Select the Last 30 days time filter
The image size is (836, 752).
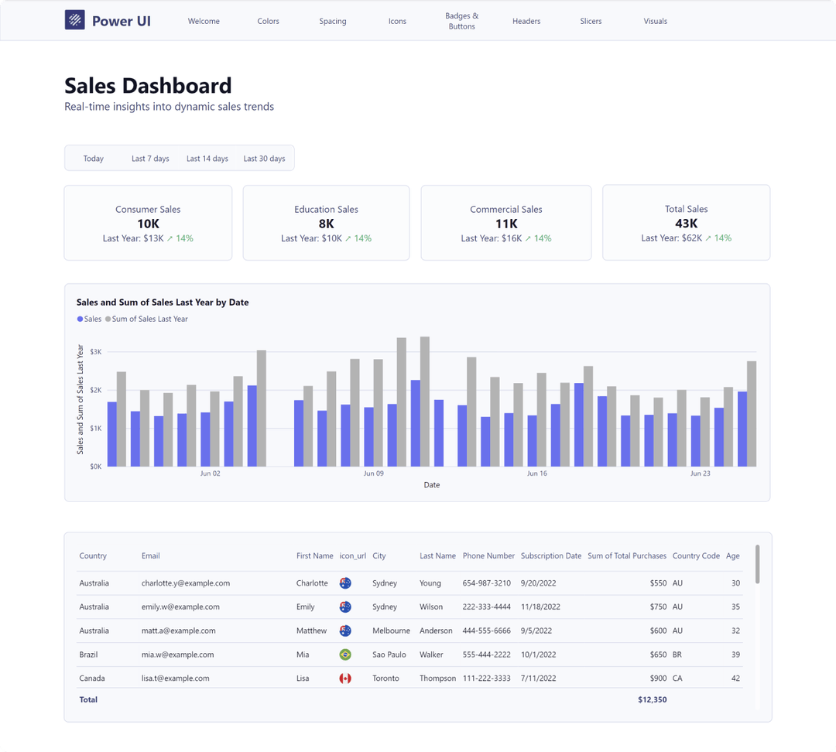264,158
